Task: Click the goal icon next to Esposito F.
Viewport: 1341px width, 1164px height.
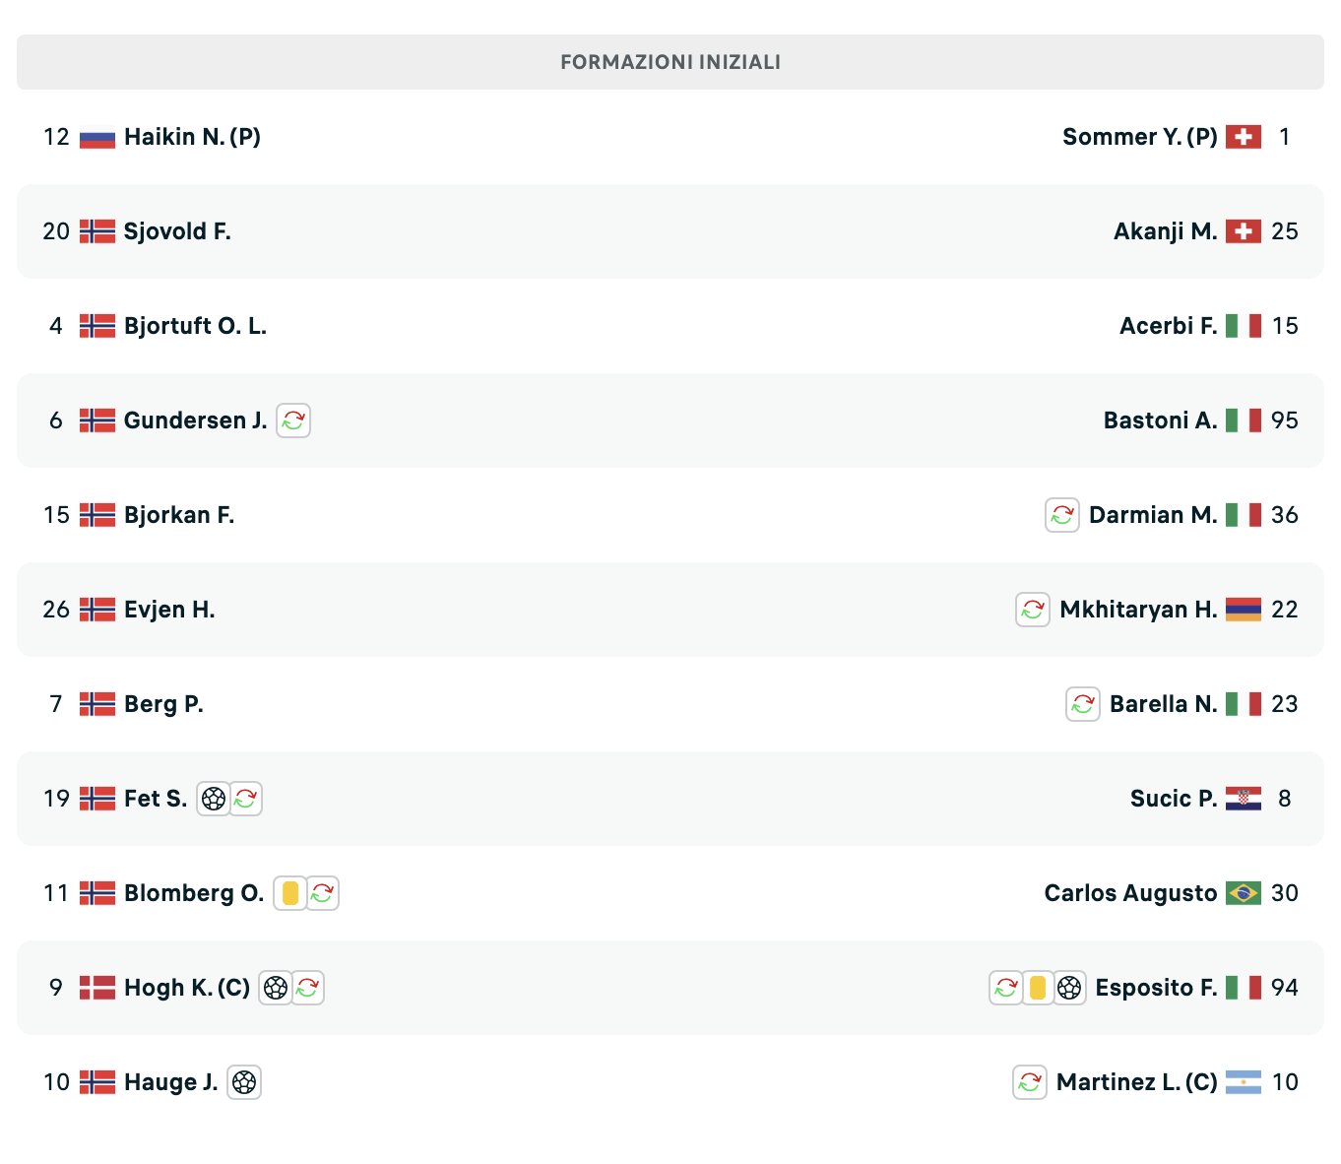Action: coord(1069,988)
